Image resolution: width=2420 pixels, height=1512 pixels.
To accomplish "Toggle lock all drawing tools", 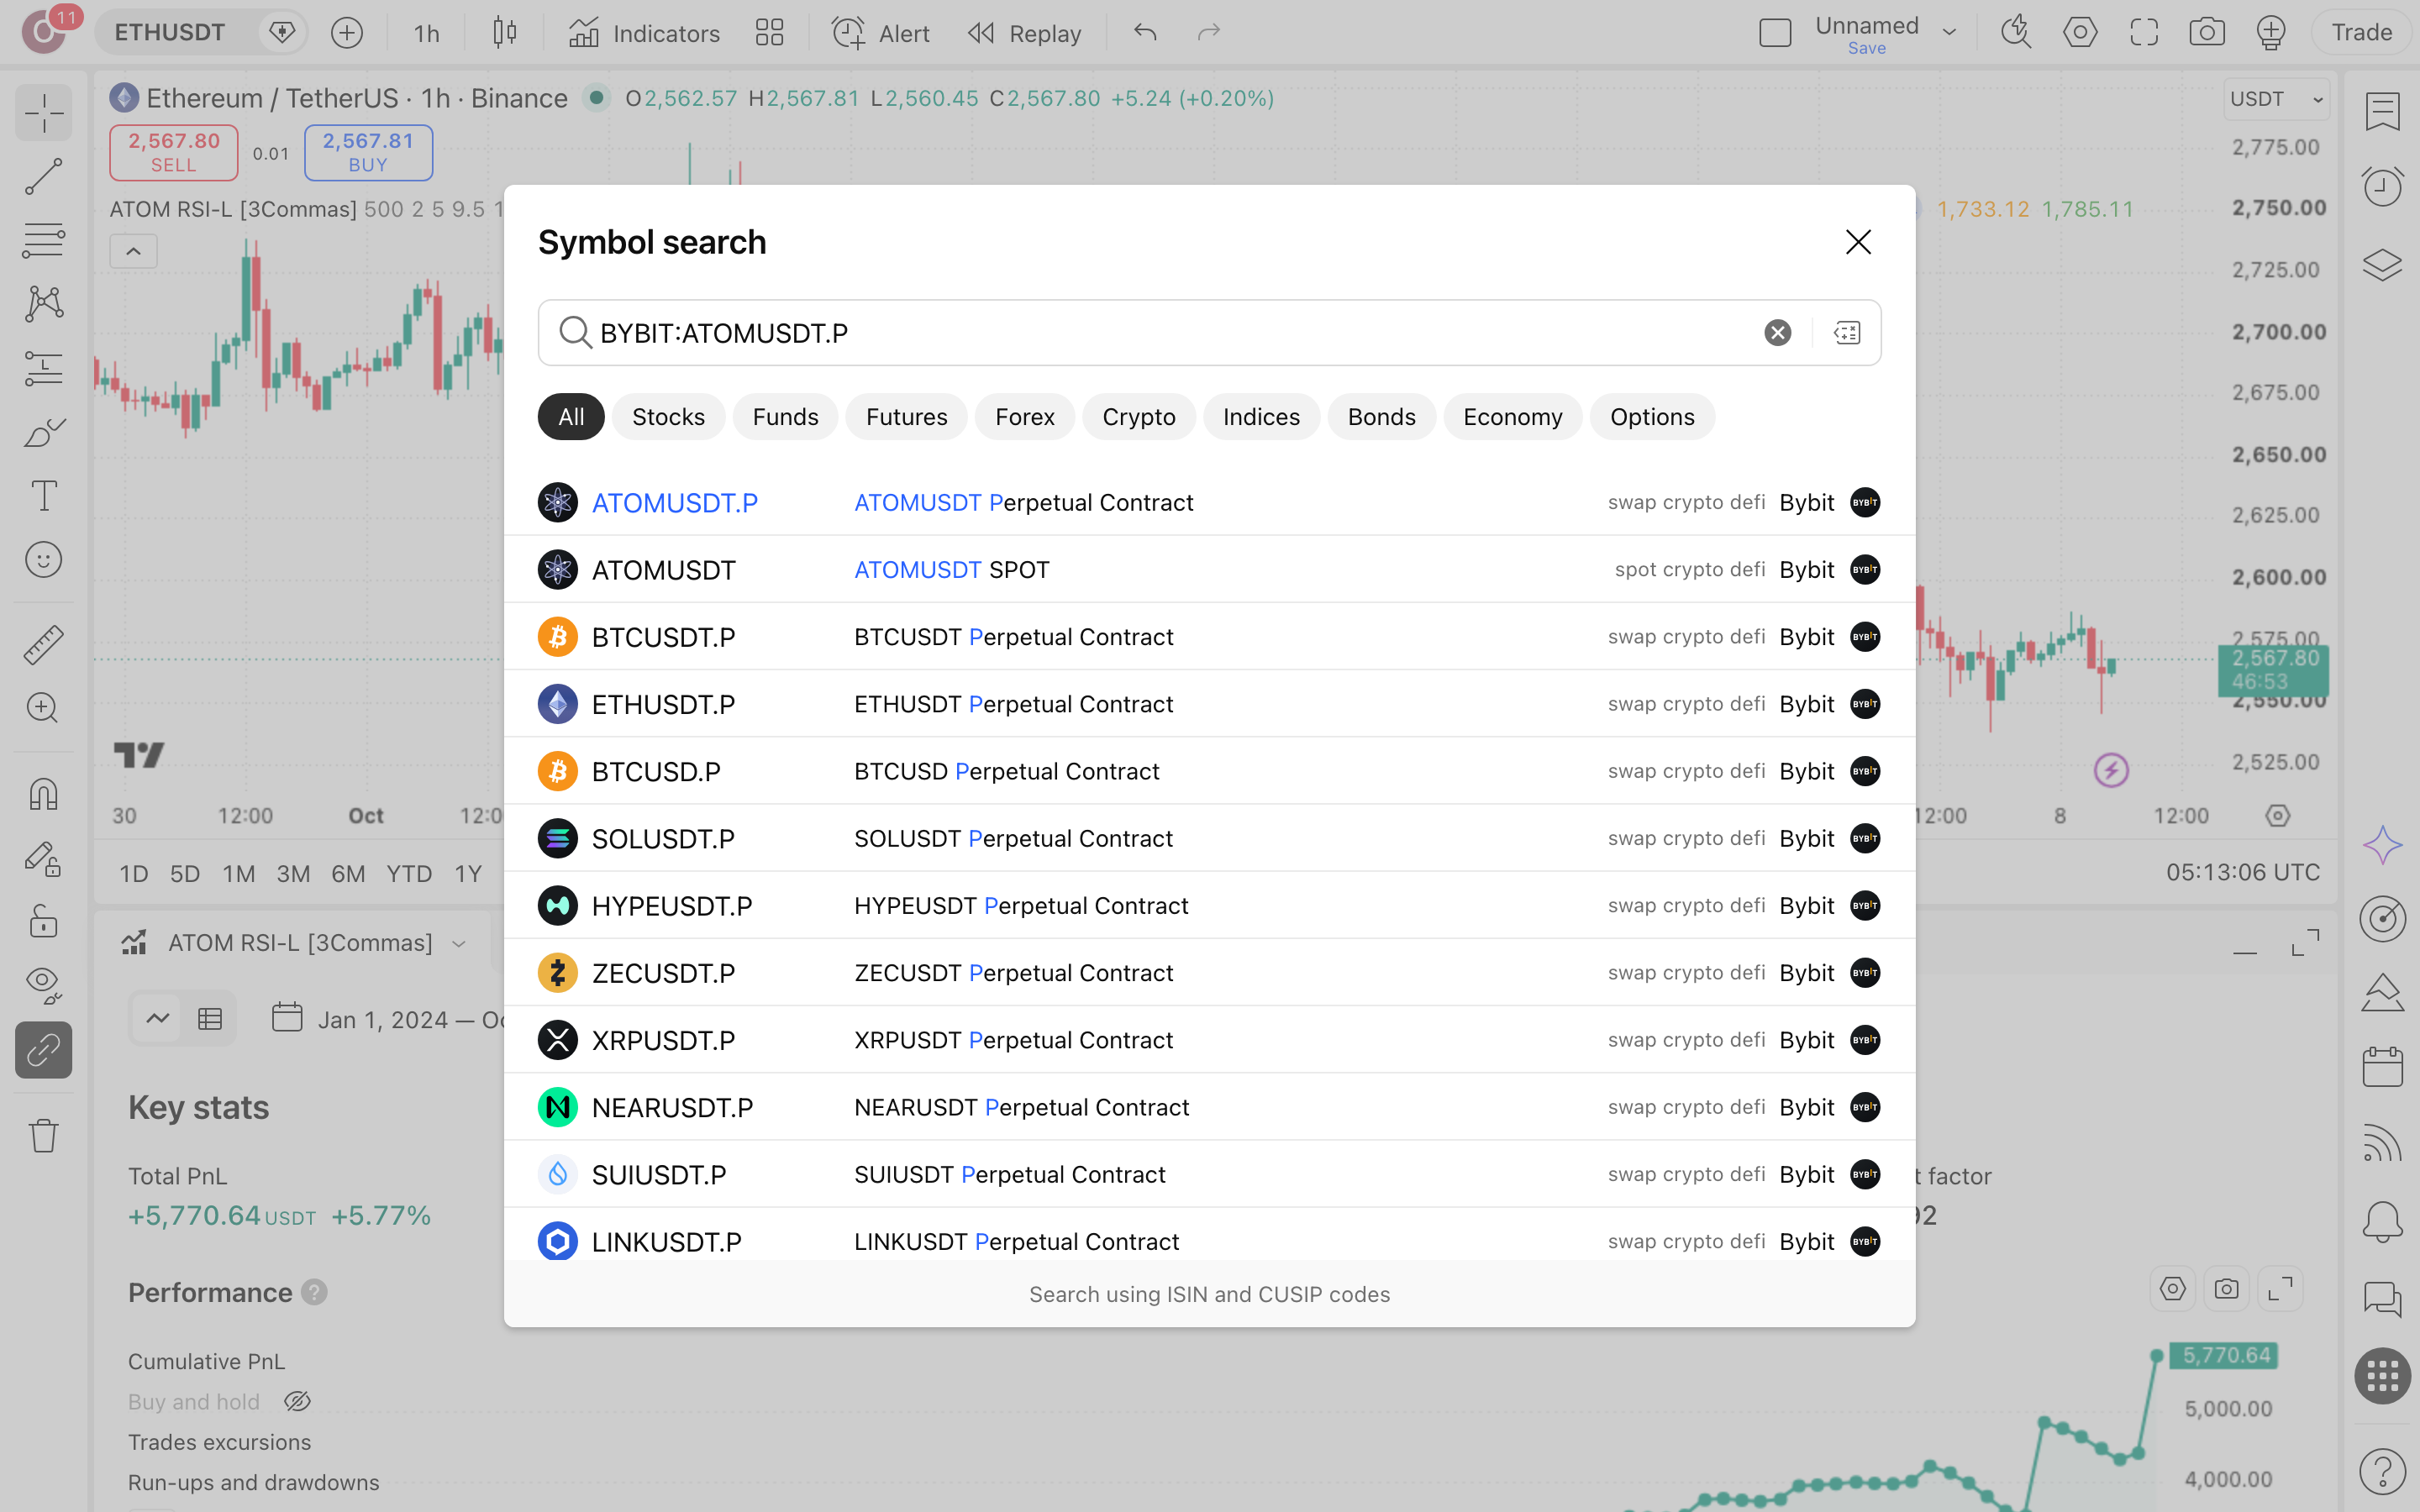I will click(43, 921).
